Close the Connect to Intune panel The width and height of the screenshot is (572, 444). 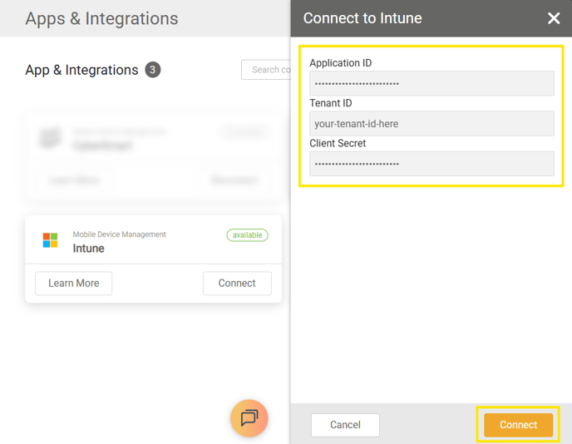coord(554,18)
